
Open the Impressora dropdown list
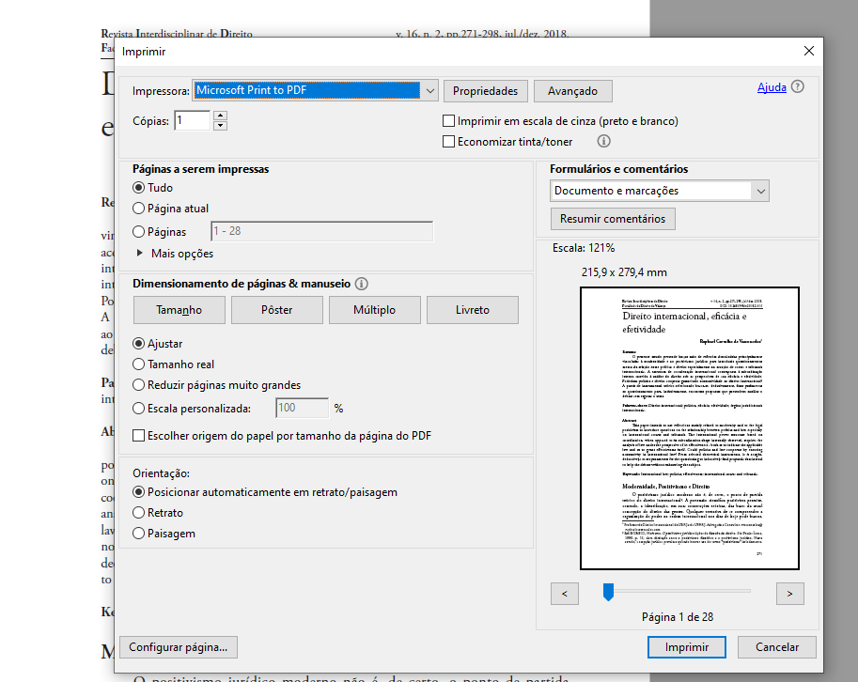pos(429,90)
